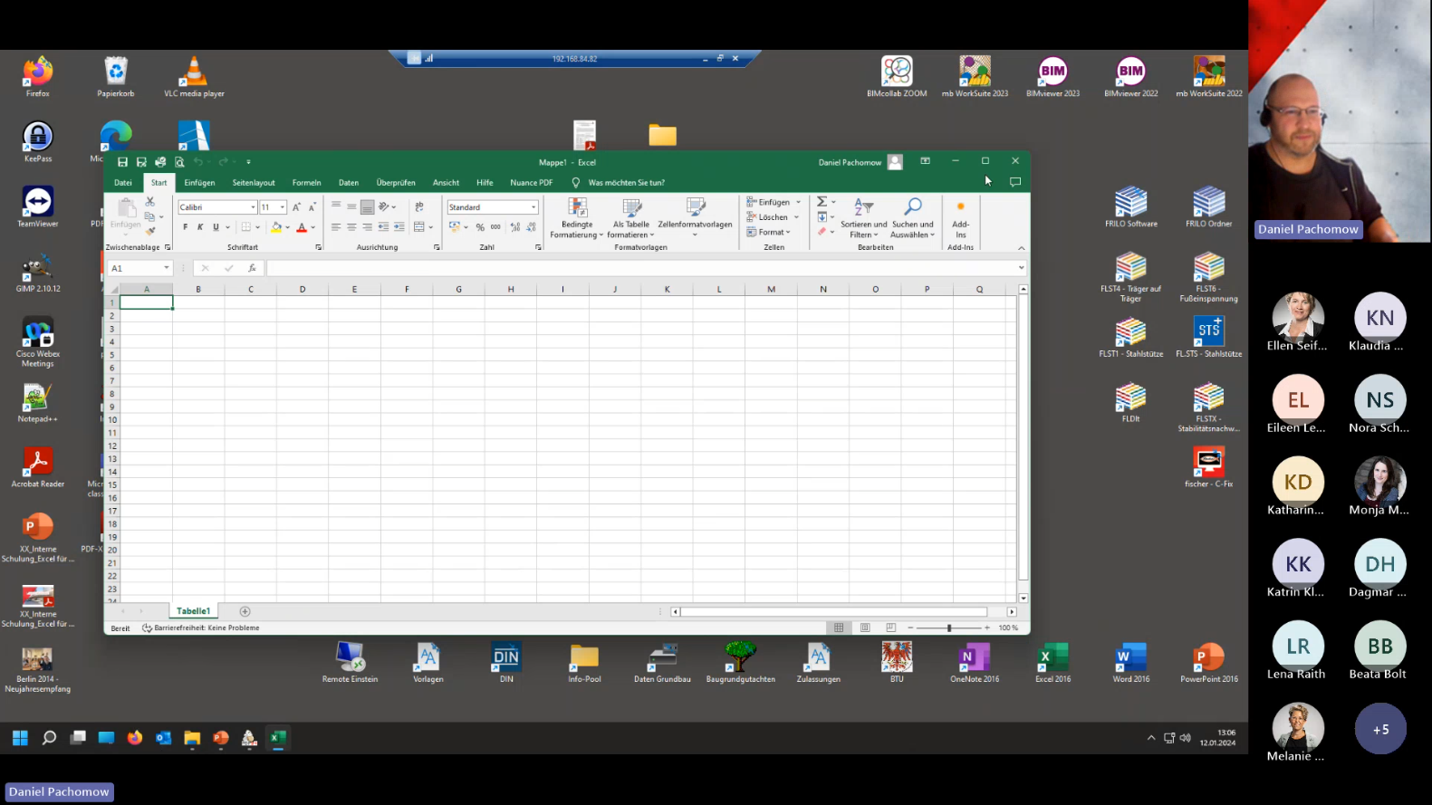Open the Calibri font name dropdown

(253, 207)
